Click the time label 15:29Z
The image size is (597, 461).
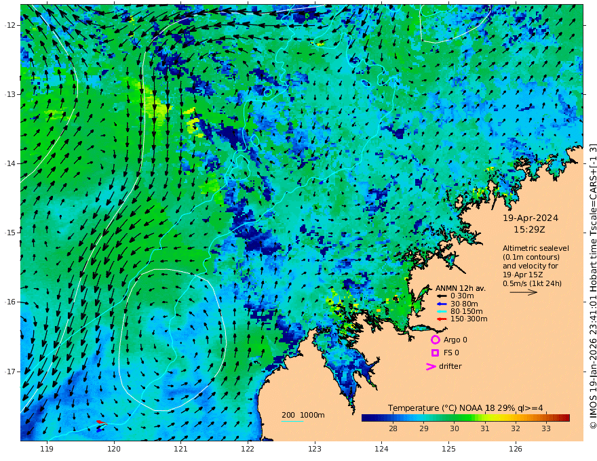point(529,230)
